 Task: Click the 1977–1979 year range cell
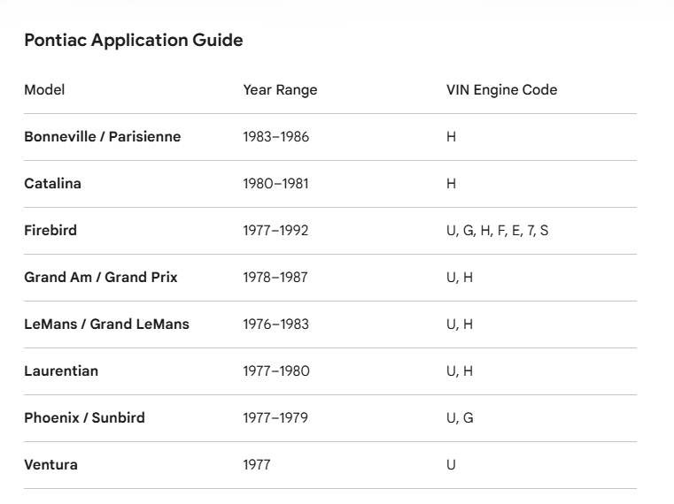[275, 417]
